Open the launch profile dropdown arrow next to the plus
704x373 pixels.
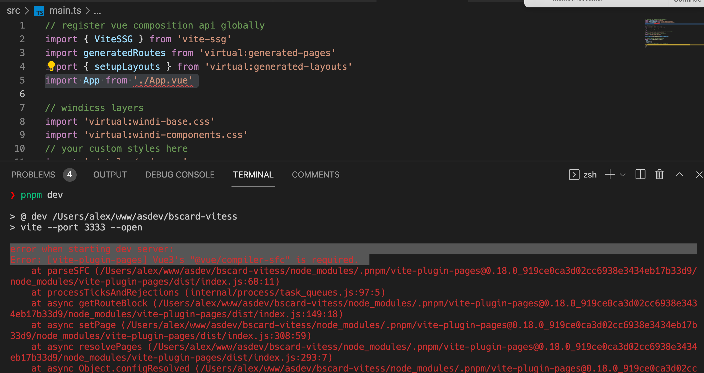click(623, 175)
